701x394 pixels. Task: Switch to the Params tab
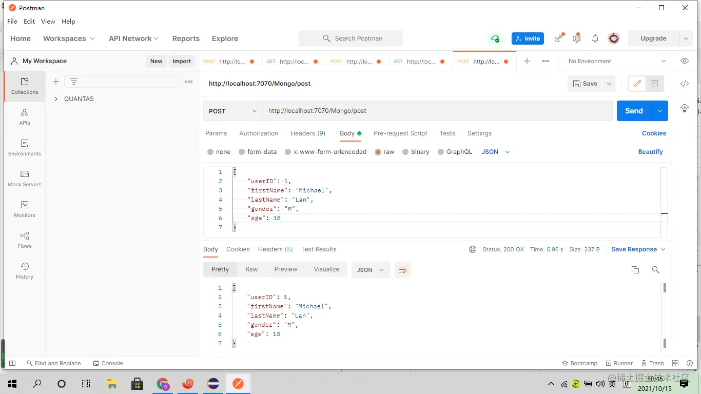pos(216,133)
